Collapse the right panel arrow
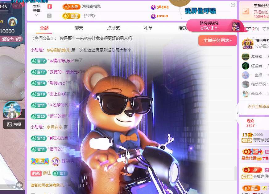 click(238, 113)
